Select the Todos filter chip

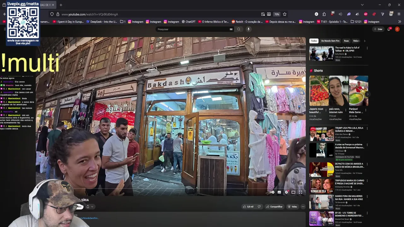tap(314, 41)
